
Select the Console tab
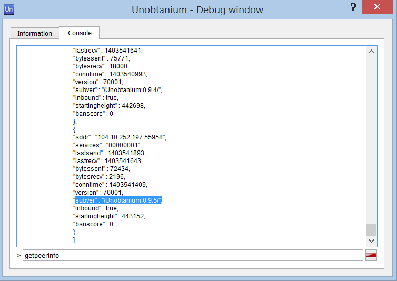[x=80, y=33]
